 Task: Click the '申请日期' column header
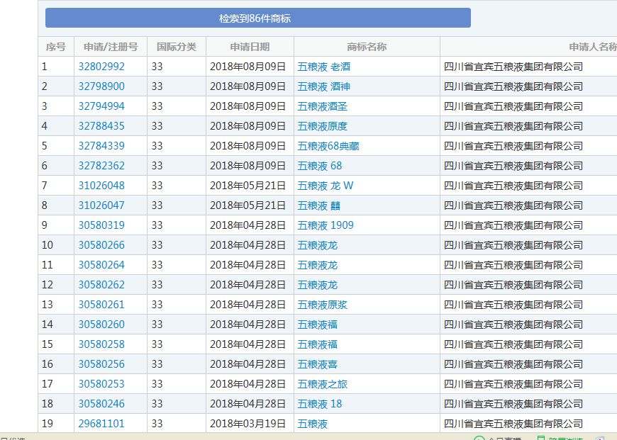pos(250,47)
